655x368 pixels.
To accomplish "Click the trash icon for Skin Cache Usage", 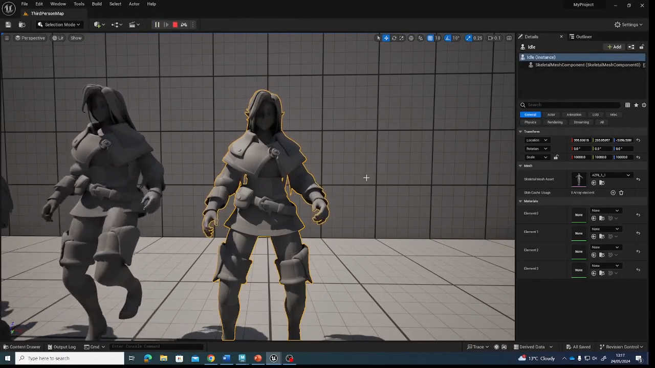I will [x=621, y=193].
